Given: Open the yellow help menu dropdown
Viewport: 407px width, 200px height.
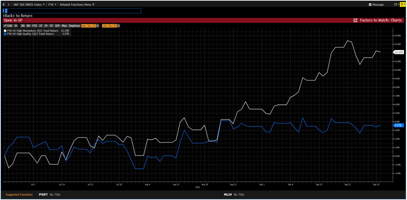Looking at the screenshot, I should [x=403, y=4].
